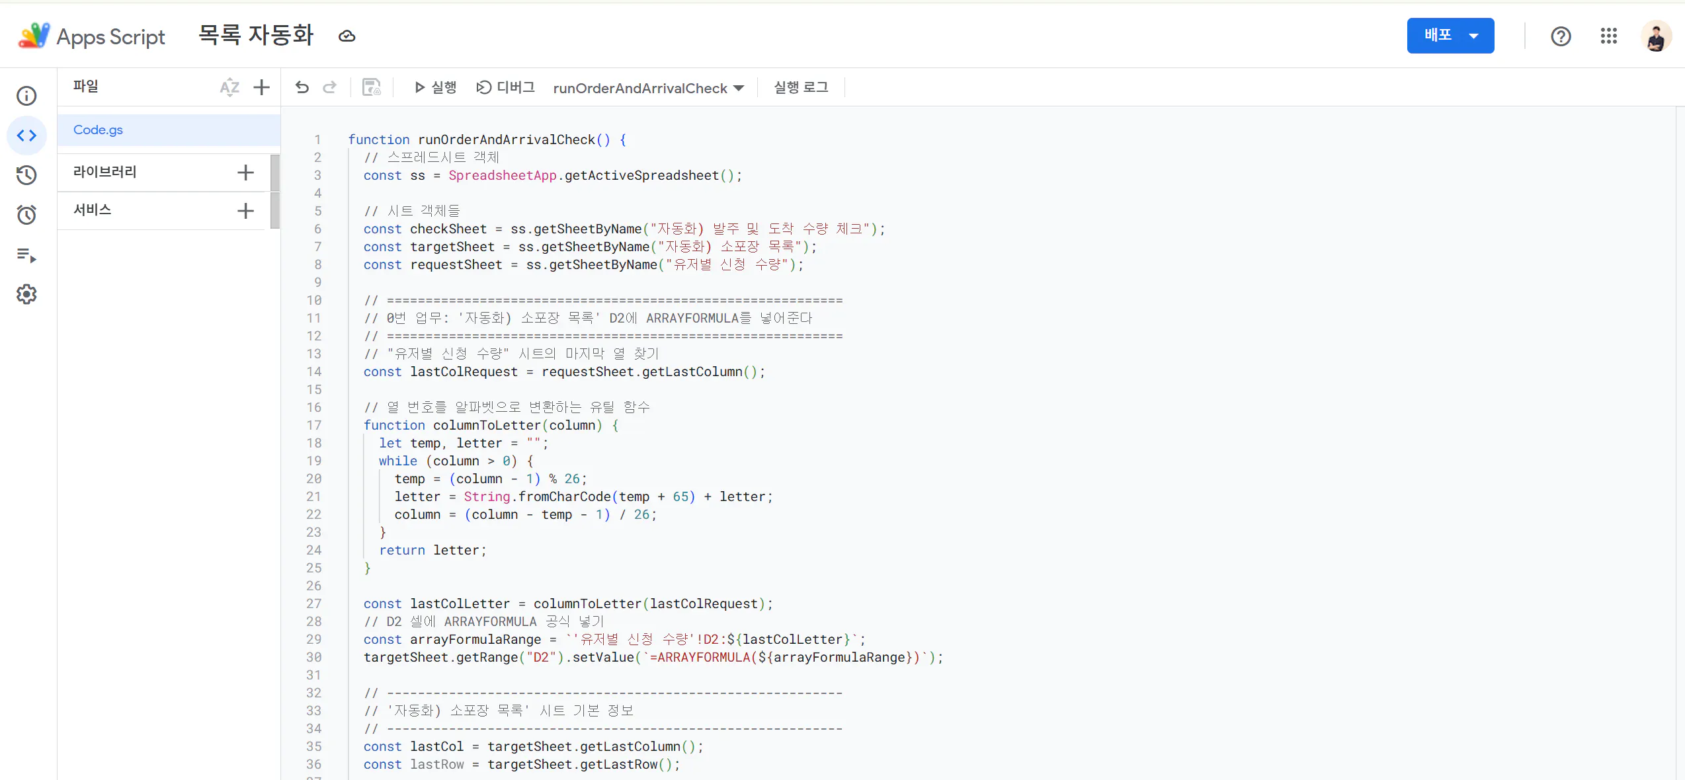This screenshot has height=780, width=1685.
Task: Open runOrderAndArrivalCheck function selector dropdown
Action: pos(648,88)
